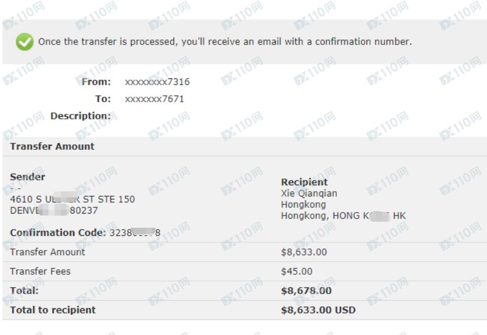This screenshot has width=487, height=335.
Task: Click the $8,633.00 USD recipient total
Action: (x=318, y=310)
